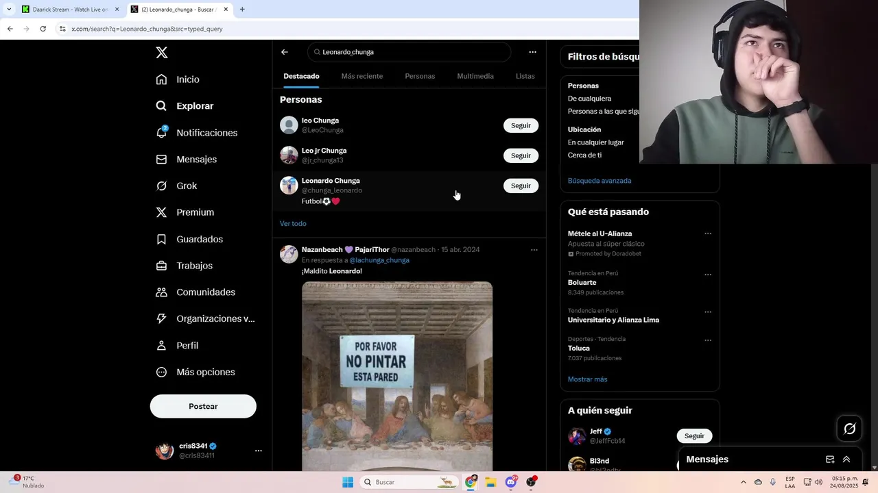Screen dimensions: 878x493
Task: Switch to Personas tab
Action: (420, 76)
